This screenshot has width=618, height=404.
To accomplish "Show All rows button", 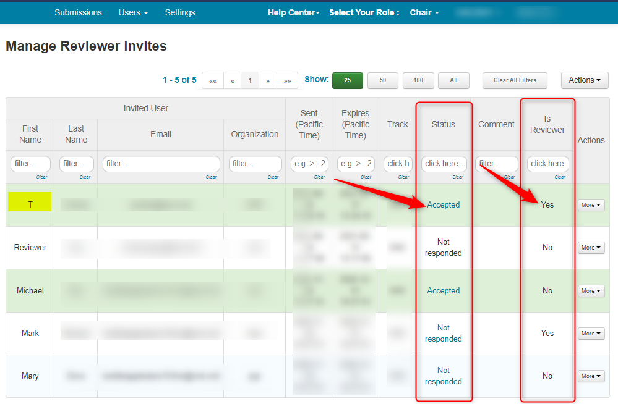I will [453, 80].
